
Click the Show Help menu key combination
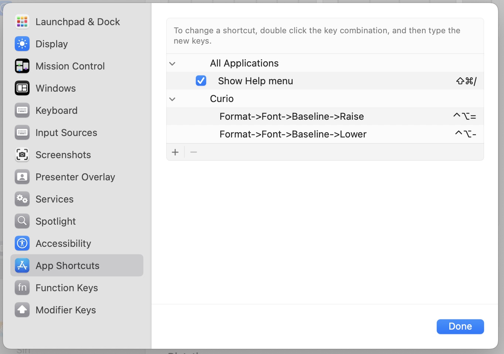click(x=466, y=81)
